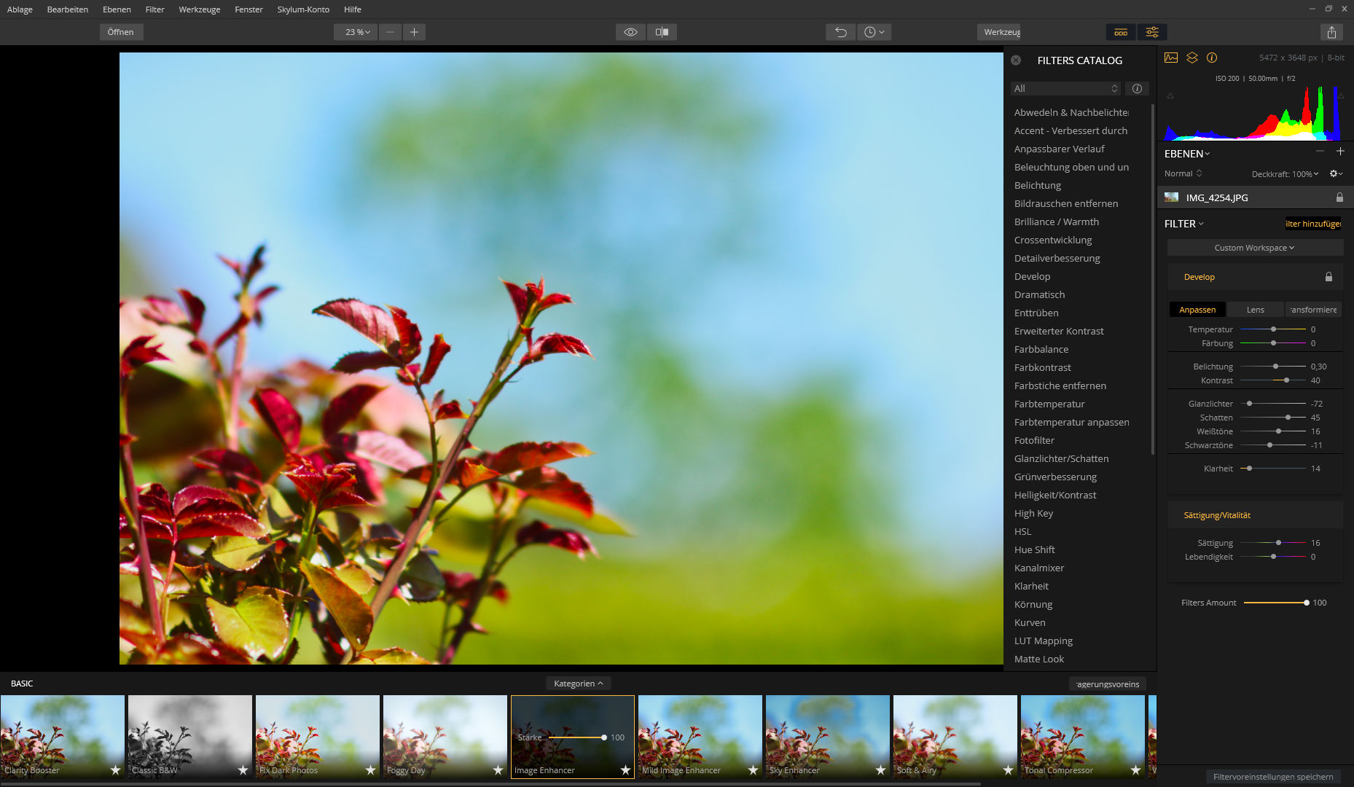Image resolution: width=1354 pixels, height=787 pixels.
Task: Toggle favorite star on Mild Image Enhancer
Action: tap(753, 770)
